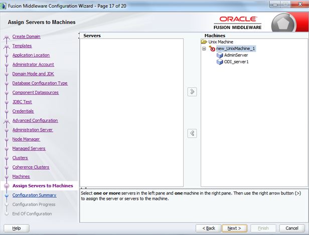The width and height of the screenshot is (309, 235).
Task: Select ODI_server1 under new_UnixMachine_1
Action: pyautogui.click(x=236, y=62)
